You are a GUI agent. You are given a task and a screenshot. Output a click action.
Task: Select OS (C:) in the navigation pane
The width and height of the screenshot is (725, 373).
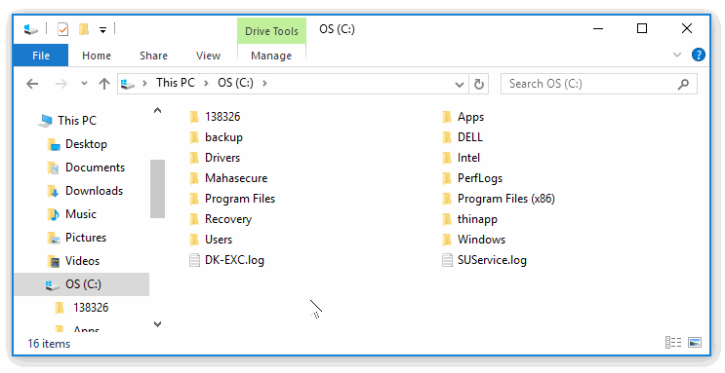point(81,284)
